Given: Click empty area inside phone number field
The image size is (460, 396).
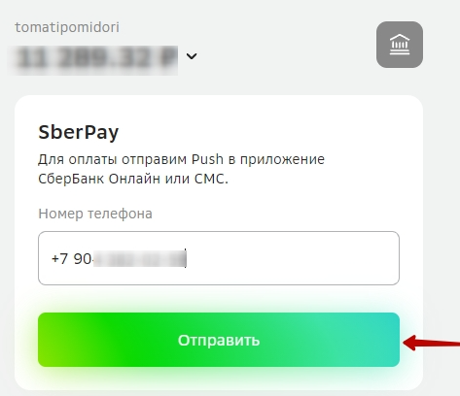Looking at the screenshot, I should pos(292,258).
